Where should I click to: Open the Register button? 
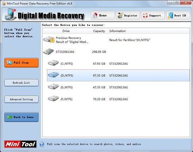point(128,16)
